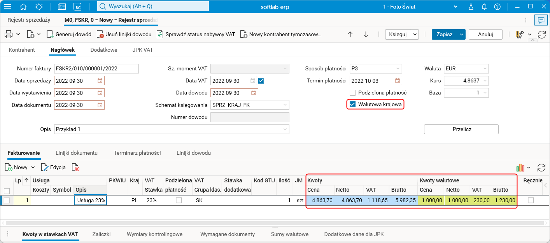Click the print icon in toolbar

coord(9,34)
